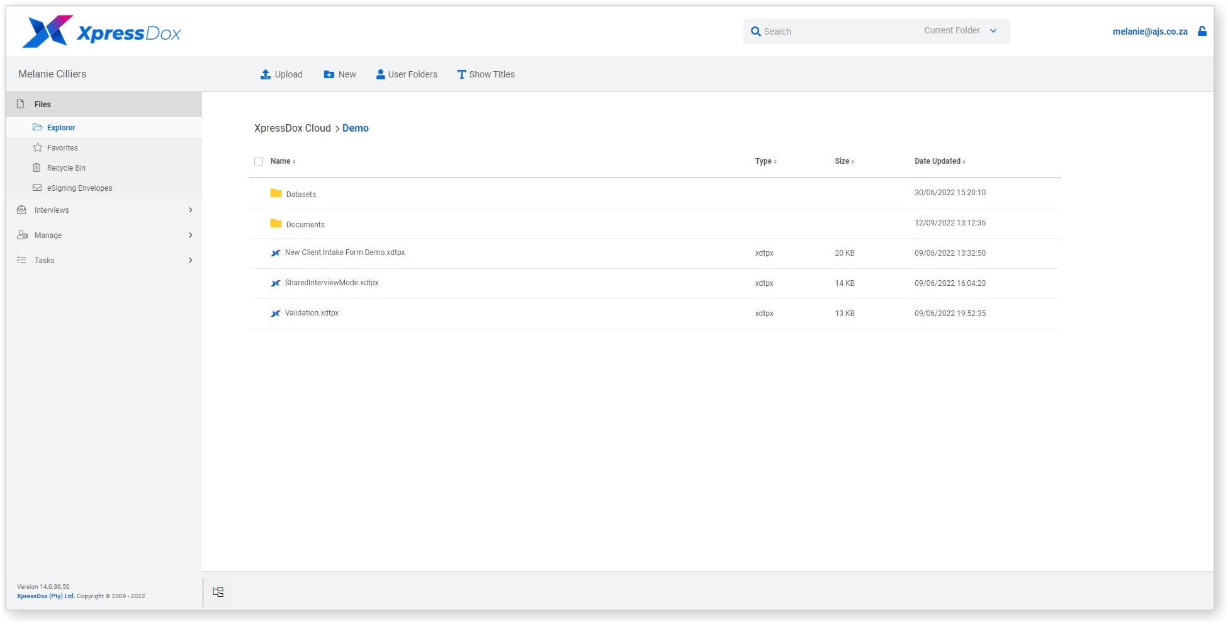Open the melanie@ajs.co.za account link
This screenshot has height=624, width=1228.
coord(1150,31)
